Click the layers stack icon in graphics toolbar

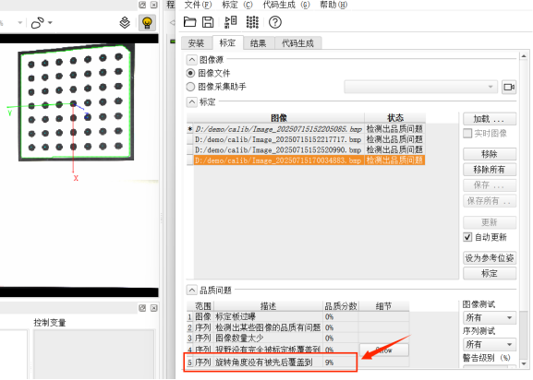(x=125, y=23)
